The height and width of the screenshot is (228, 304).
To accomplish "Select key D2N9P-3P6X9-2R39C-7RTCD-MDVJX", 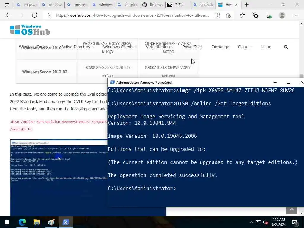I will click(x=107, y=72).
